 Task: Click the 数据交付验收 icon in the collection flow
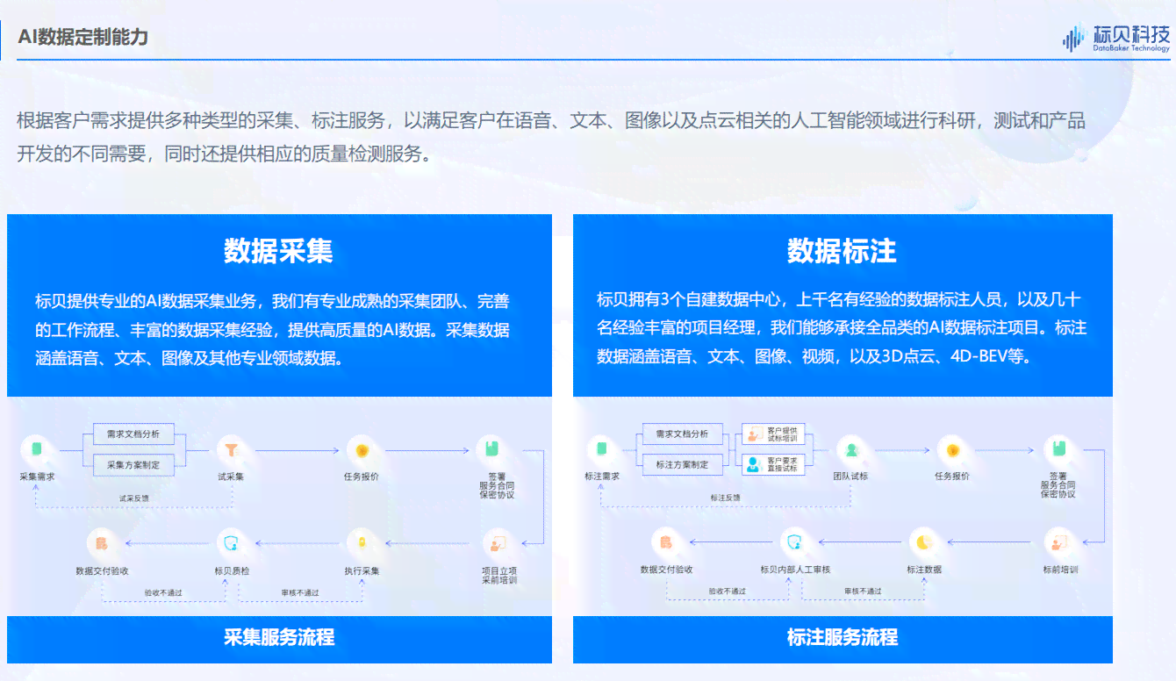coord(102,543)
